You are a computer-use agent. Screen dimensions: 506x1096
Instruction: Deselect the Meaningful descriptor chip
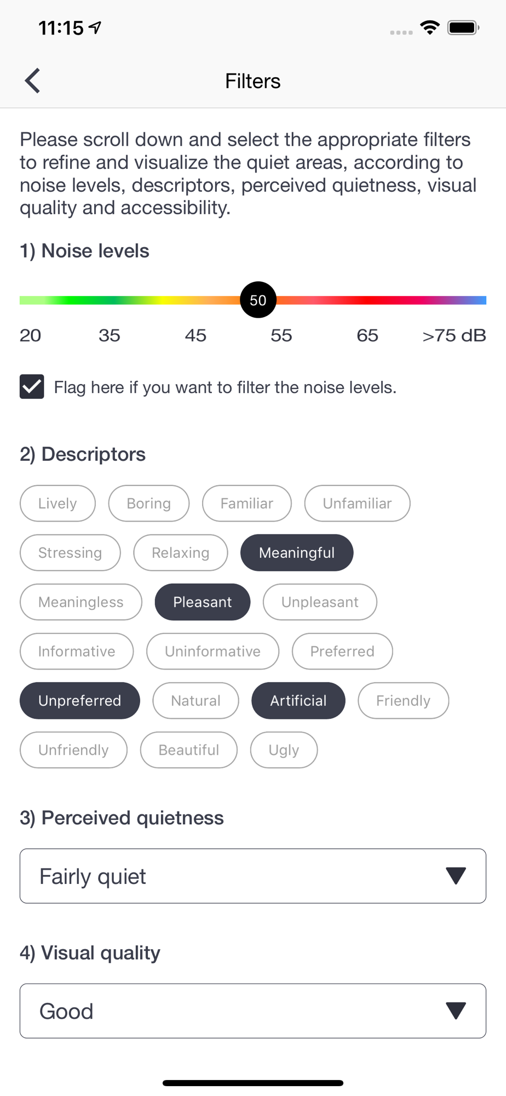(297, 552)
